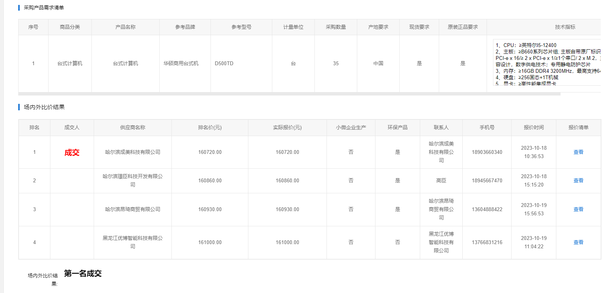Click the 场内外比价结果 section heading
The width and height of the screenshot is (614, 293).
click(44, 107)
